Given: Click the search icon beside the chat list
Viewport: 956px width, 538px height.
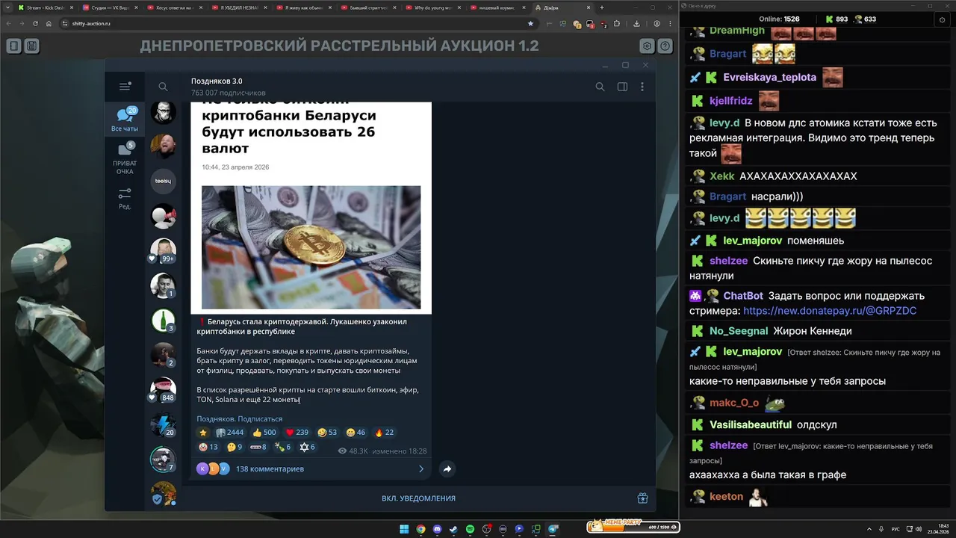Looking at the screenshot, I should coord(163,87).
